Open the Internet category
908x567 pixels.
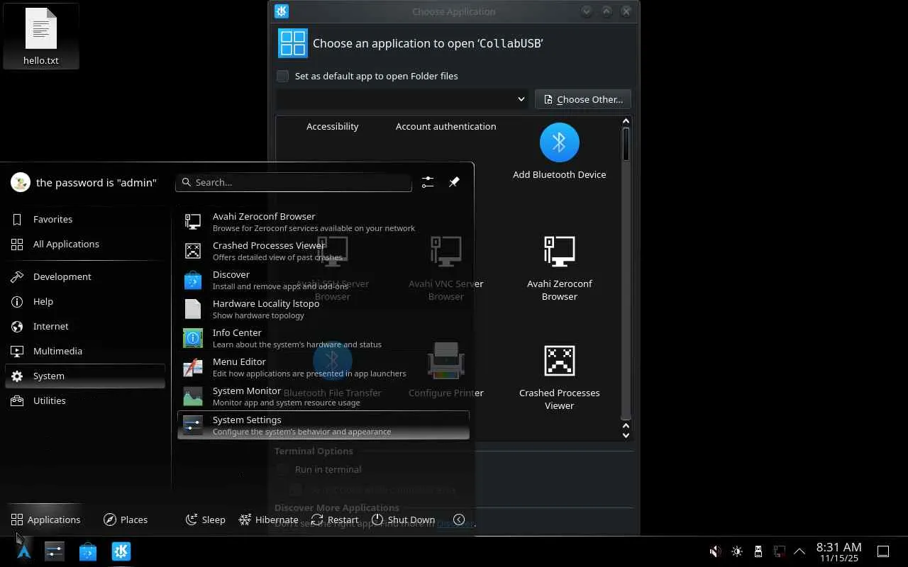point(85,327)
